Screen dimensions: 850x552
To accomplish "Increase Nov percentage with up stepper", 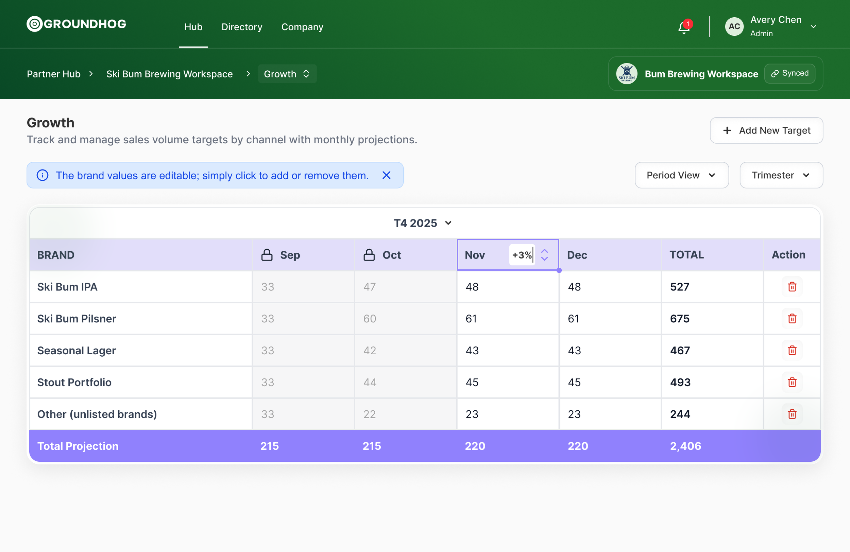I will [x=544, y=251].
